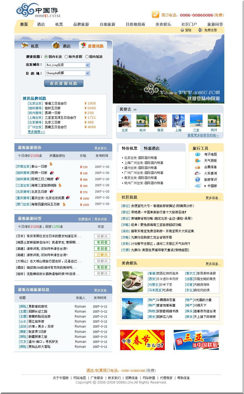Open the 旅游问答 navigation item
244x394 pixels.
pos(215,24)
